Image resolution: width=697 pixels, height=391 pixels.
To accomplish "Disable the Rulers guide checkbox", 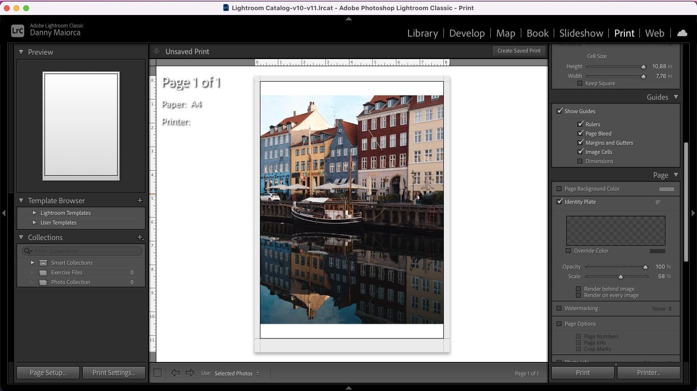I will pos(580,124).
